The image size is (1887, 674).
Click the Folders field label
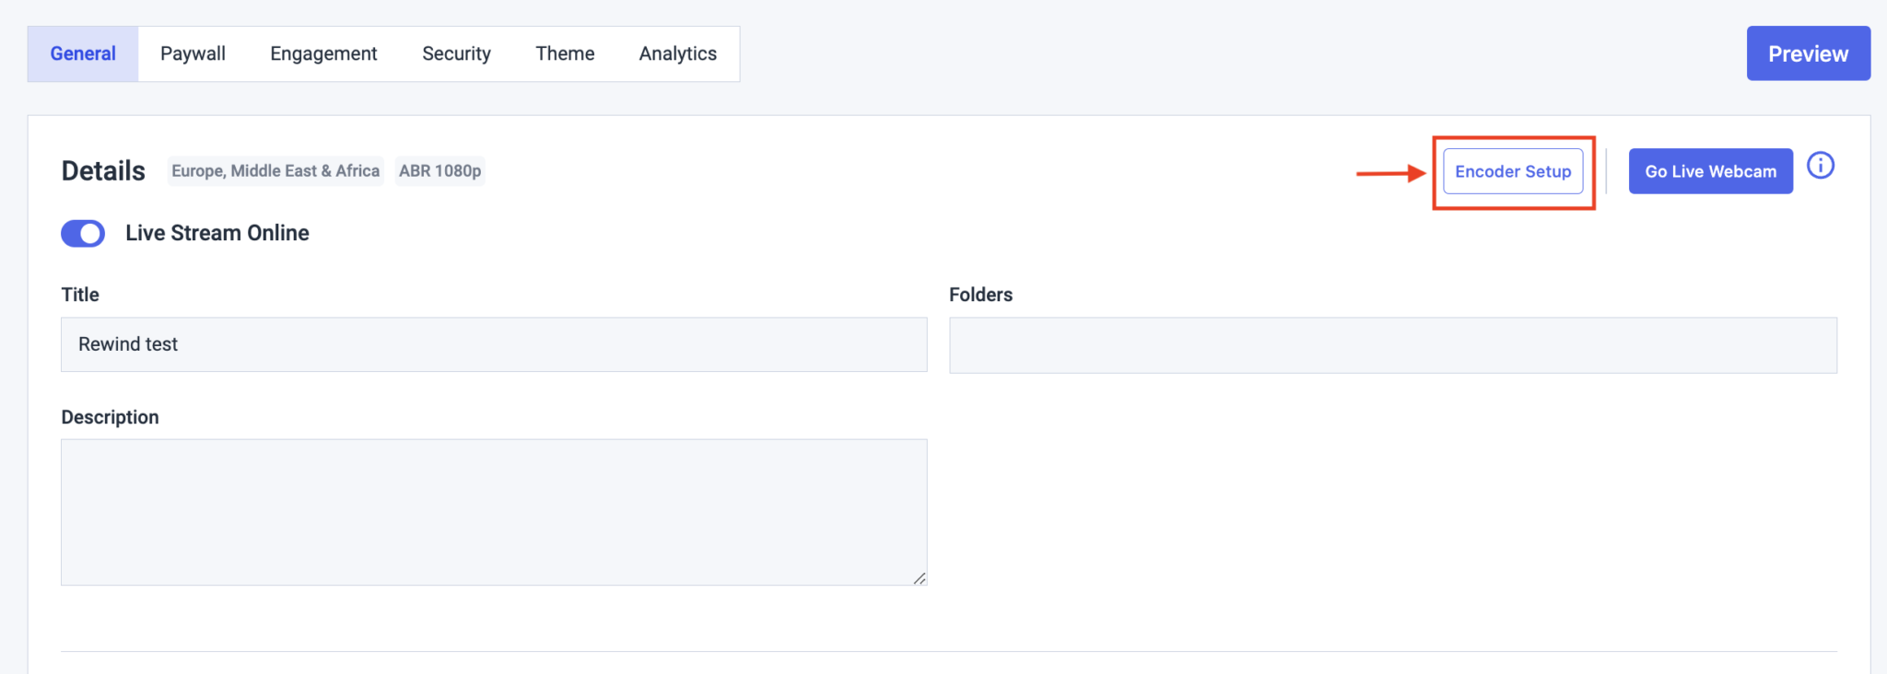pos(980,295)
